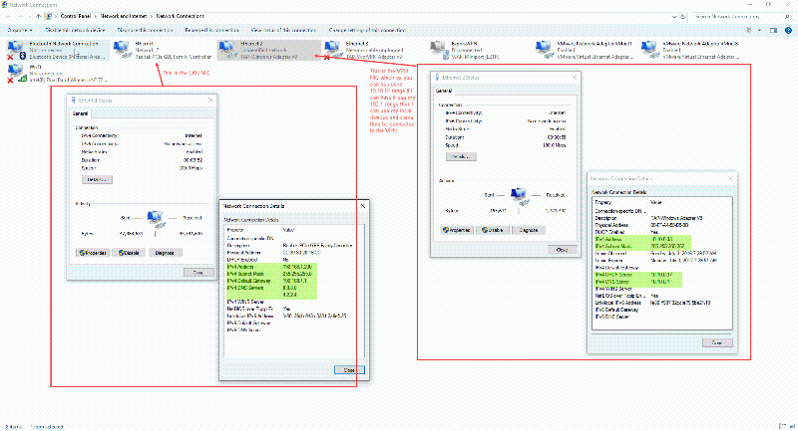Viewport: 798px width, 431px height.
Task: Open the Organize dropdown menu
Action: click(x=20, y=30)
